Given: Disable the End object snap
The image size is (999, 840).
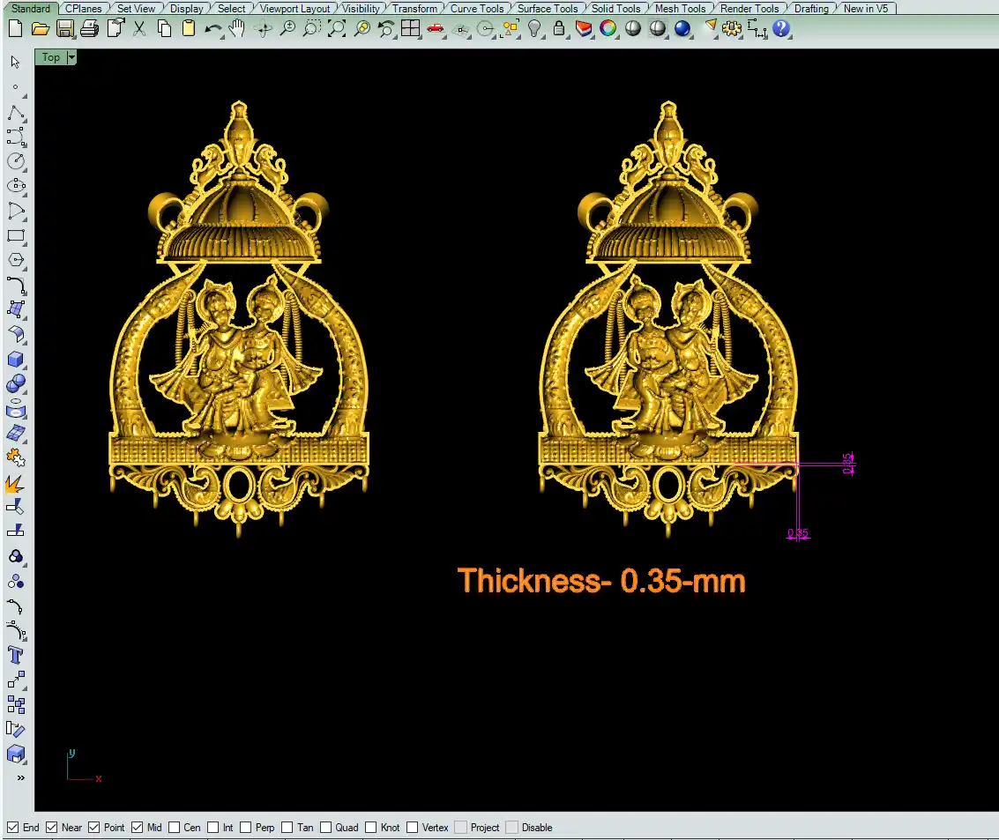Looking at the screenshot, I should click(12, 828).
